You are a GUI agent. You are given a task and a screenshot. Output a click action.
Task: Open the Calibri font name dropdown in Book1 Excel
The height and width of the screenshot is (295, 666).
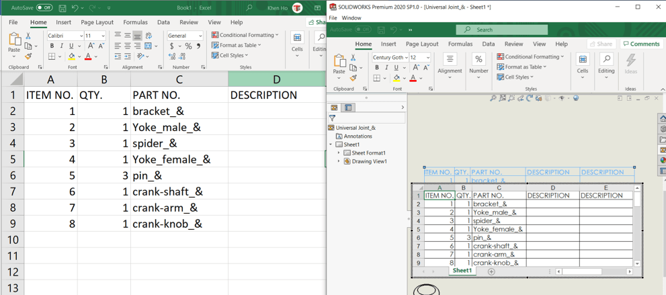[x=81, y=36]
